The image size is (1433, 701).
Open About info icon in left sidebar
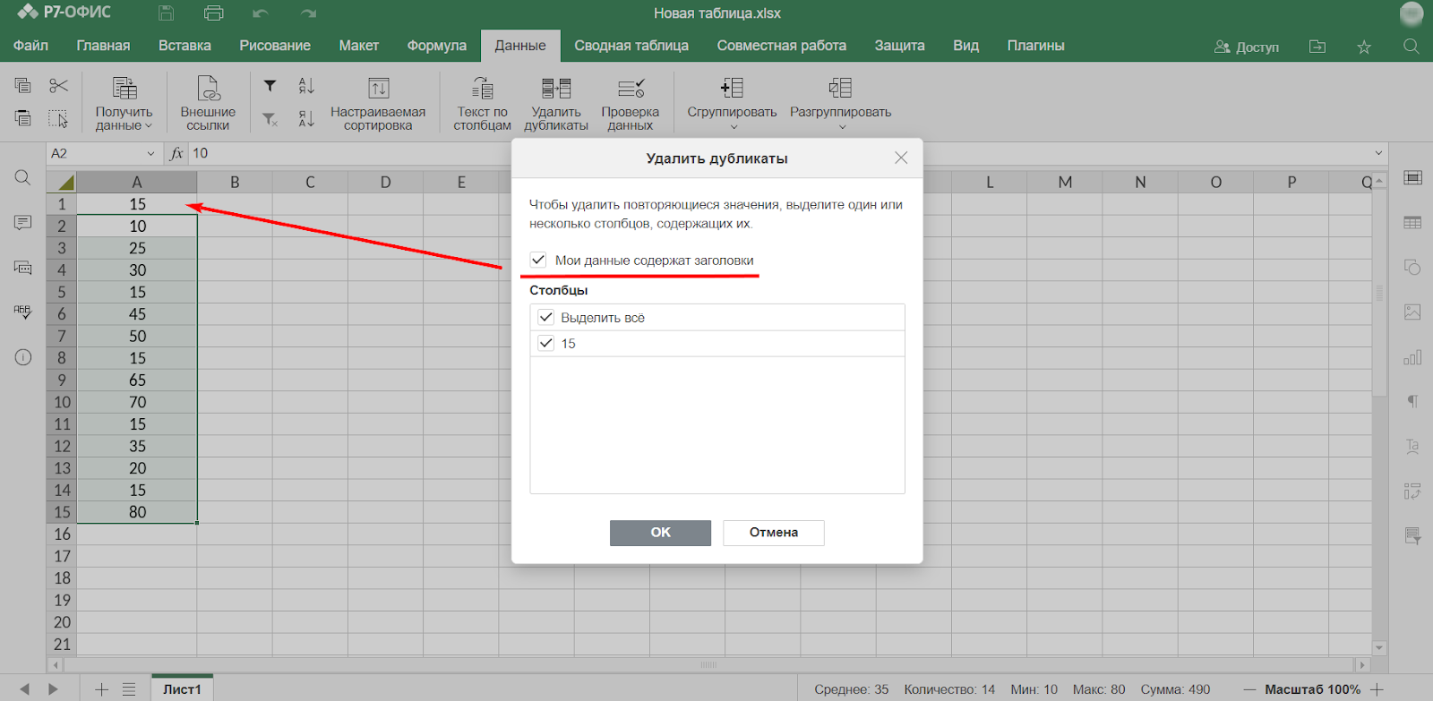(x=23, y=357)
